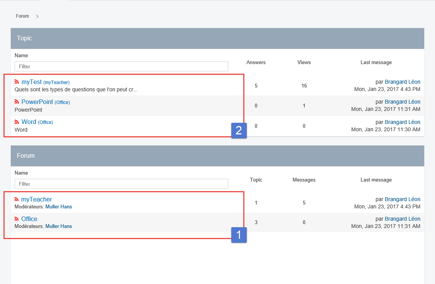Viewport: 435px width, 284px height.
Task: Click RSS feed icon beside Word topic
Action: pos(17,122)
